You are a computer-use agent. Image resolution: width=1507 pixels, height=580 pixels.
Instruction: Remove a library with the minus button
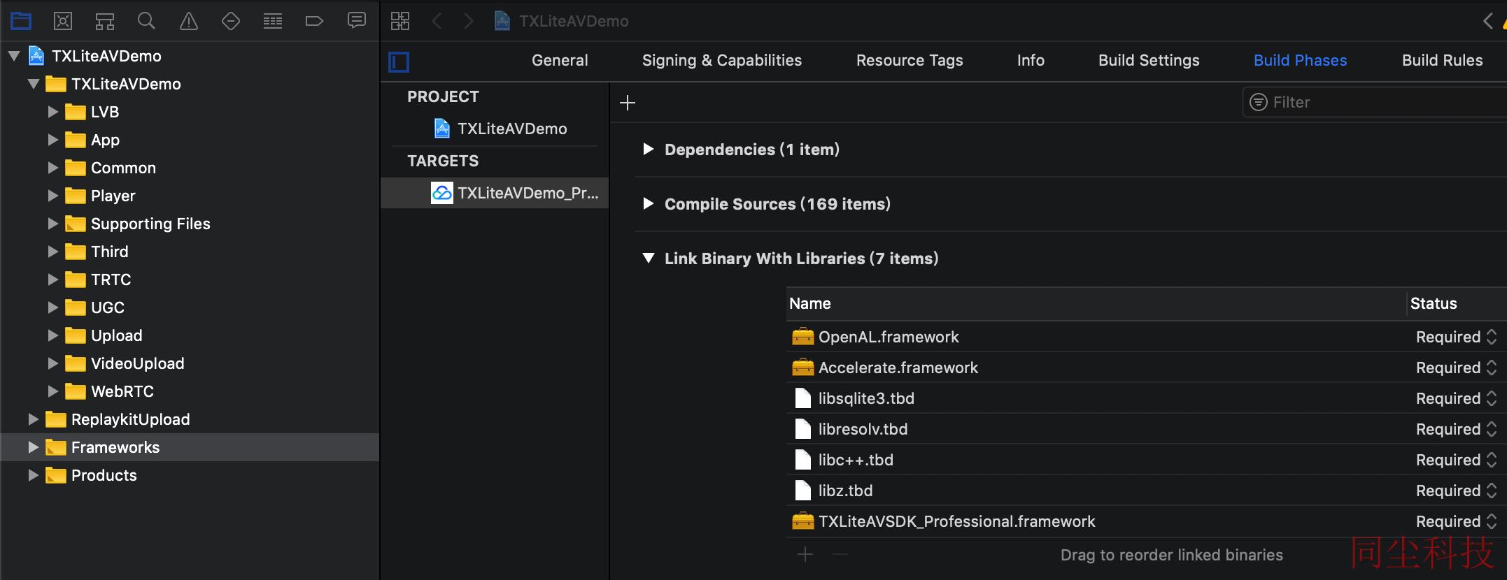click(x=840, y=554)
